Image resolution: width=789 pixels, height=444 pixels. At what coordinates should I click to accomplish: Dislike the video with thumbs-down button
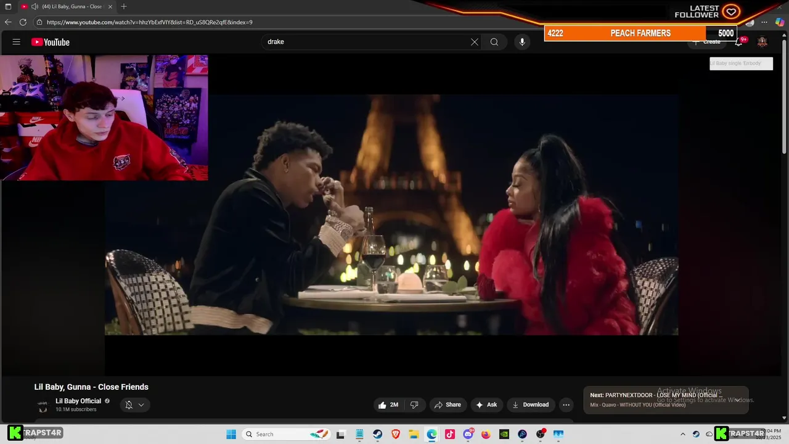click(x=414, y=405)
